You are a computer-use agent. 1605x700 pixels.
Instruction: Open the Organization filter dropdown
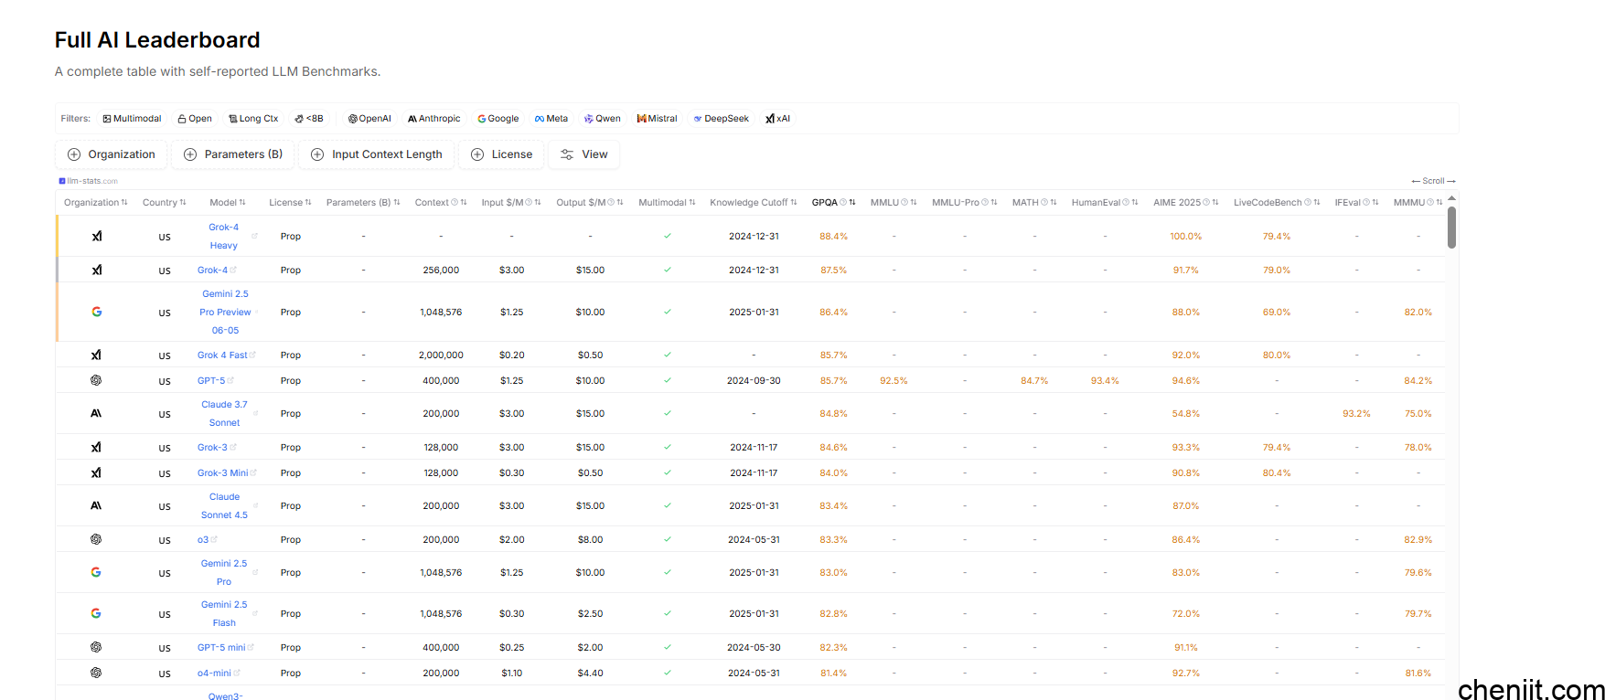112,154
